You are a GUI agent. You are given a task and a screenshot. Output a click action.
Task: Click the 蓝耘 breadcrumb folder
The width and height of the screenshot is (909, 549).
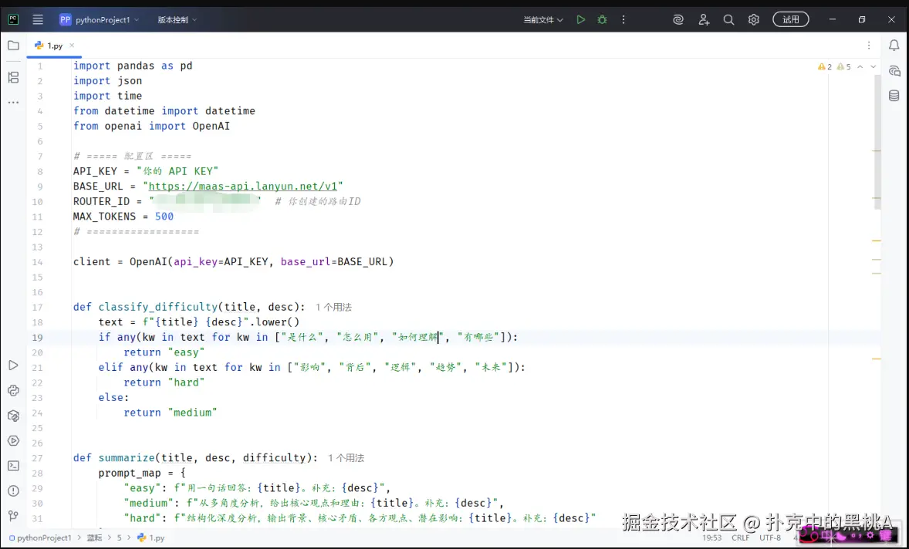tap(94, 537)
